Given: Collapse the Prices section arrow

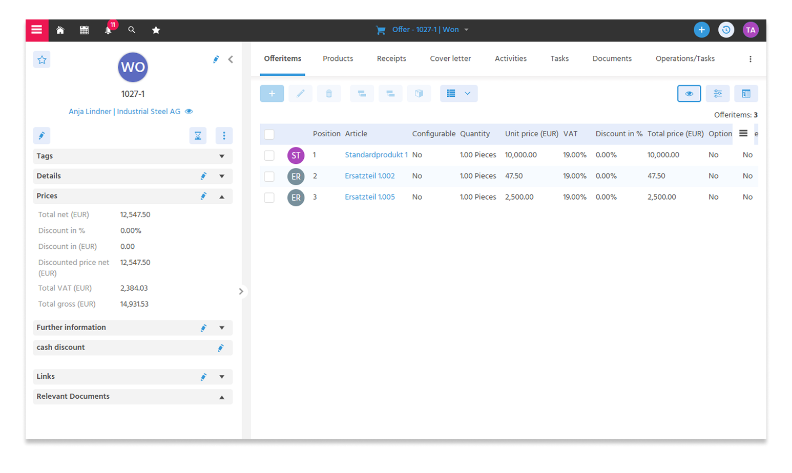Looking at the screenshot, I should [222, 196].
